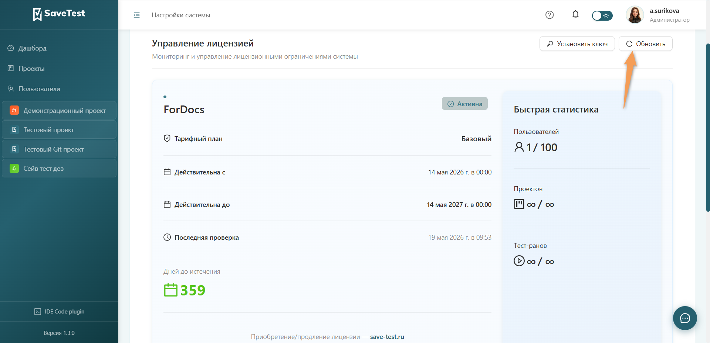Open a.surikova profile avatar
Viewport: 710px width, 343px height.
tap(635, 15)
